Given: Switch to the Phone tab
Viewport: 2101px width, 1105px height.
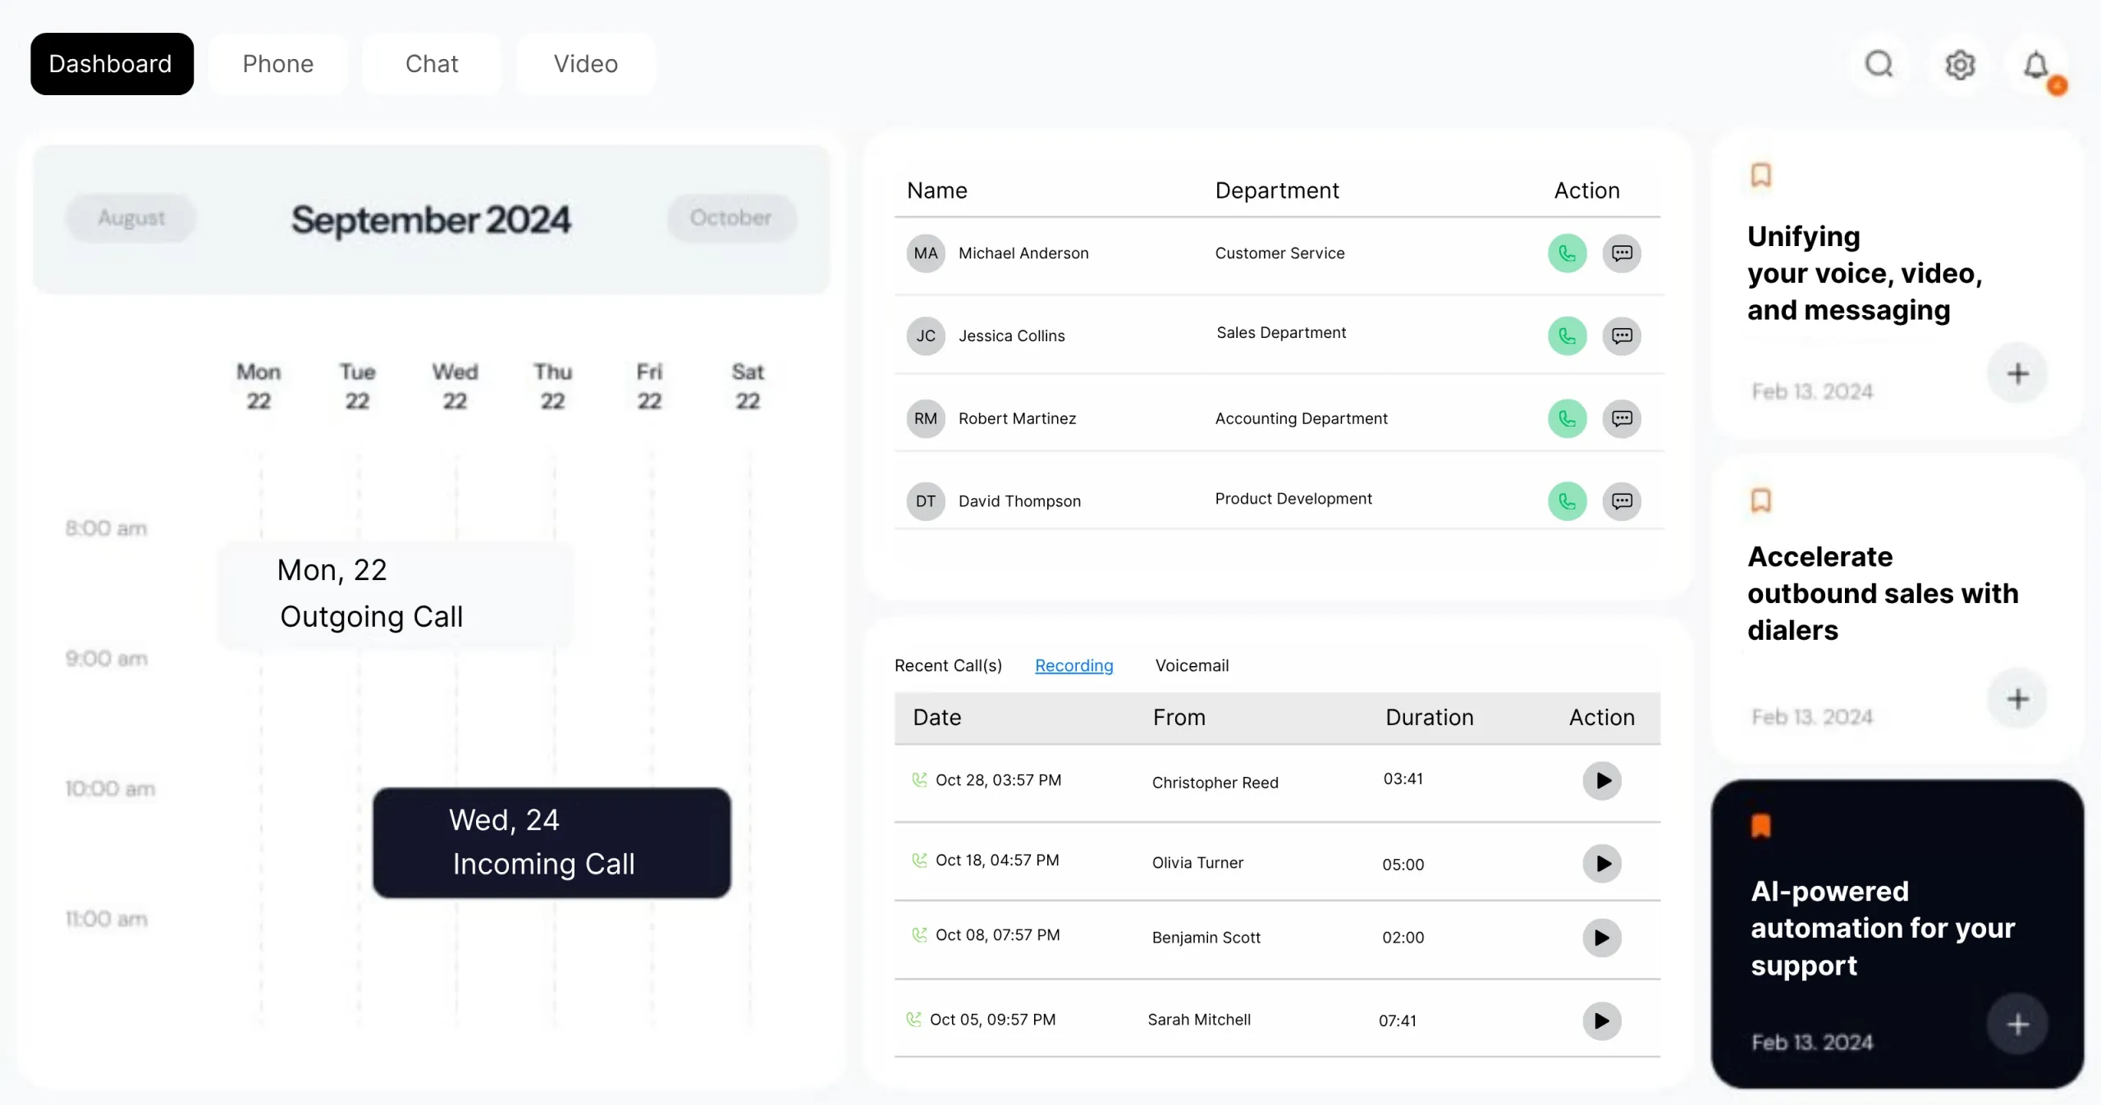Looking at the screenshot, I should (277, 64).
